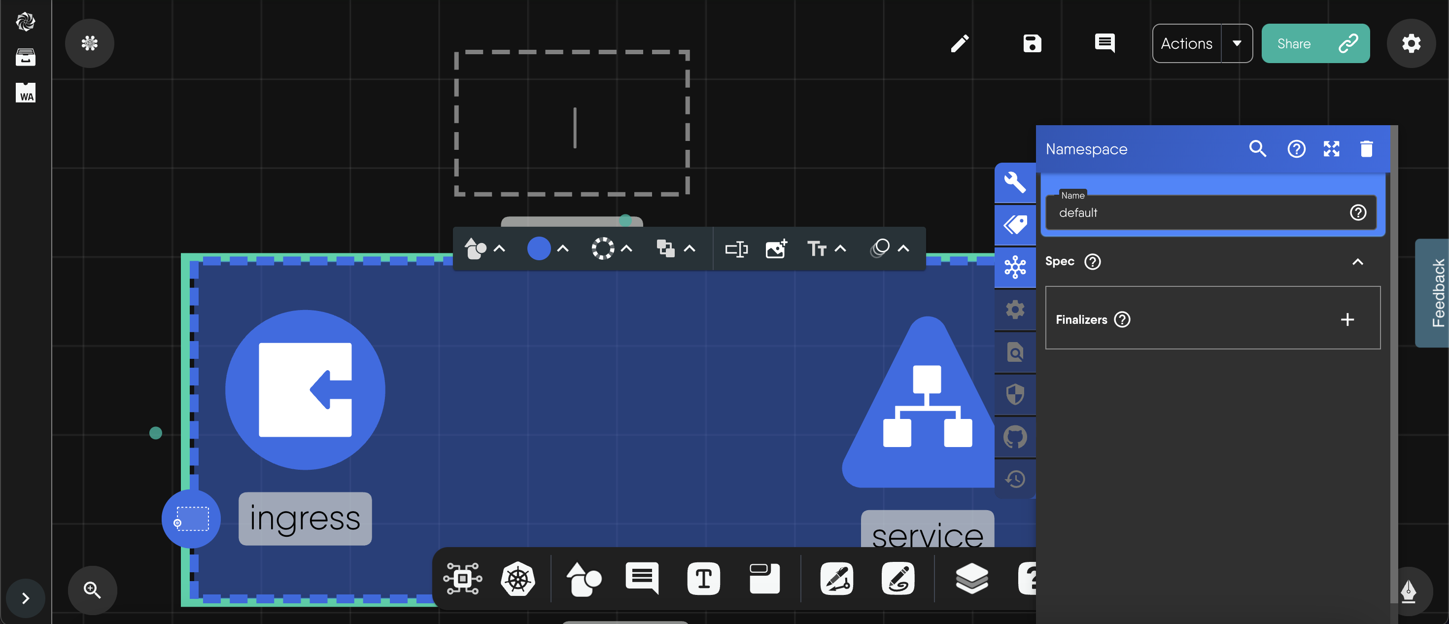The width and height of the screenshot is (1449, 624).
Task: Click the wrench configuration tab
Action: (x=1015, y=182)
